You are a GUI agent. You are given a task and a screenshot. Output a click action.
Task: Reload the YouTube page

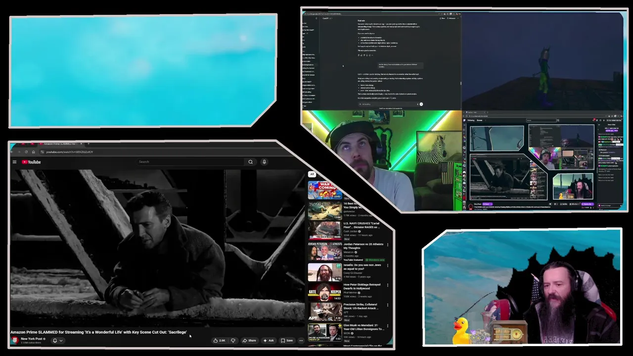26,152
